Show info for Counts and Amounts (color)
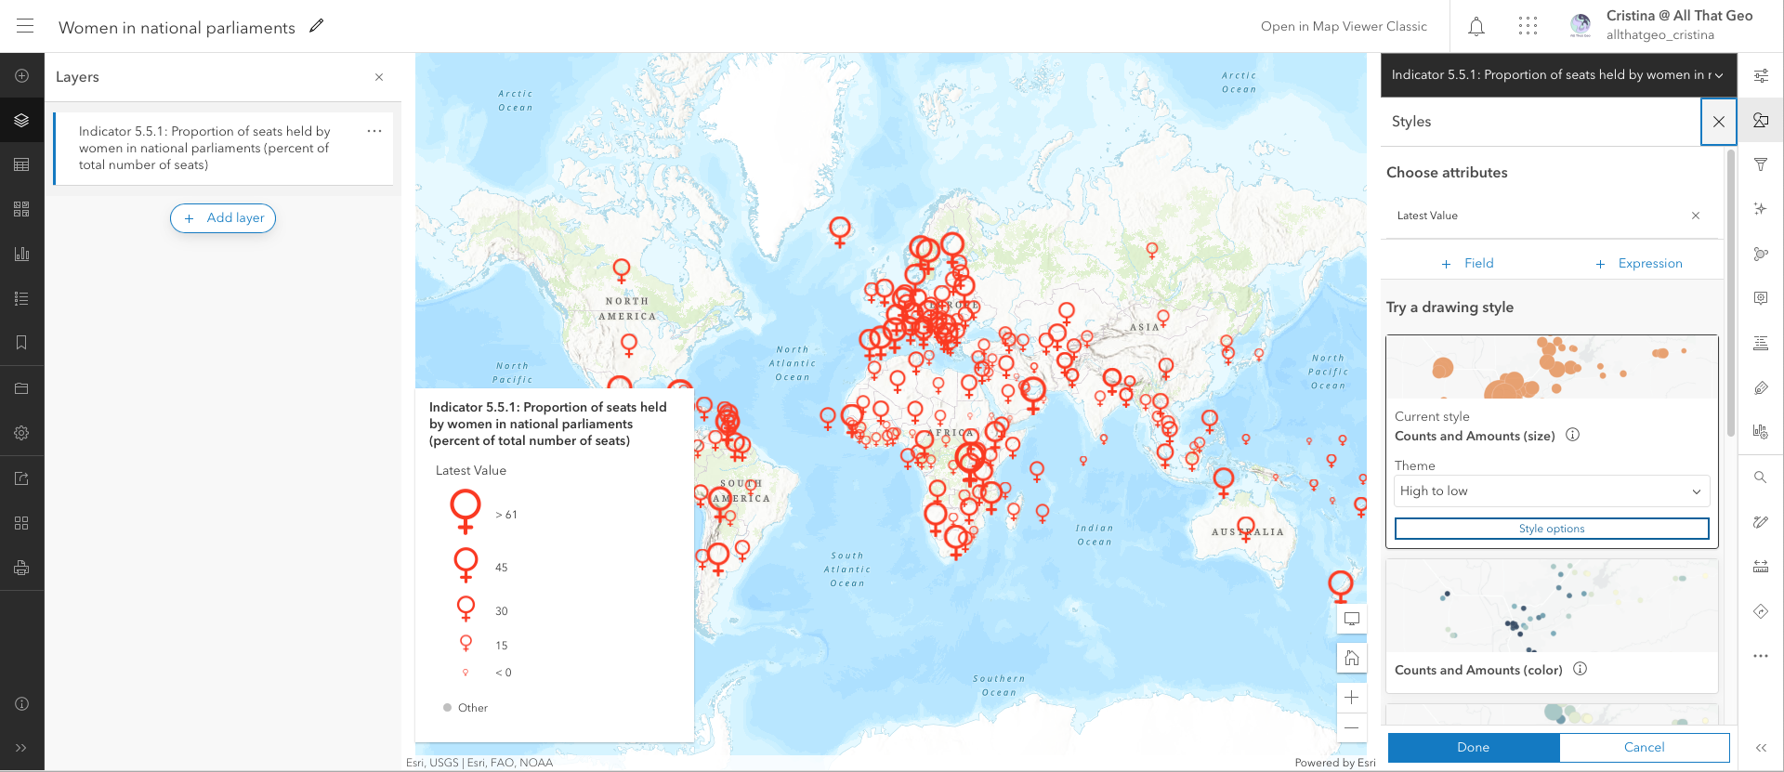The image size is (1784, 772). pyautogui.click(x=1580, y=669)
